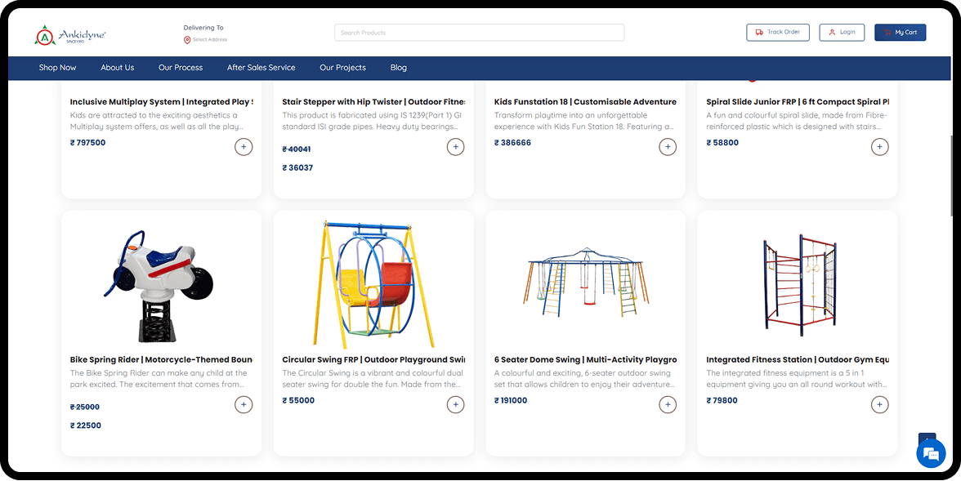Image resolution: width=961 pixels, height=481 pixels.
Task: Open My Cart
Action: point(900,33)
